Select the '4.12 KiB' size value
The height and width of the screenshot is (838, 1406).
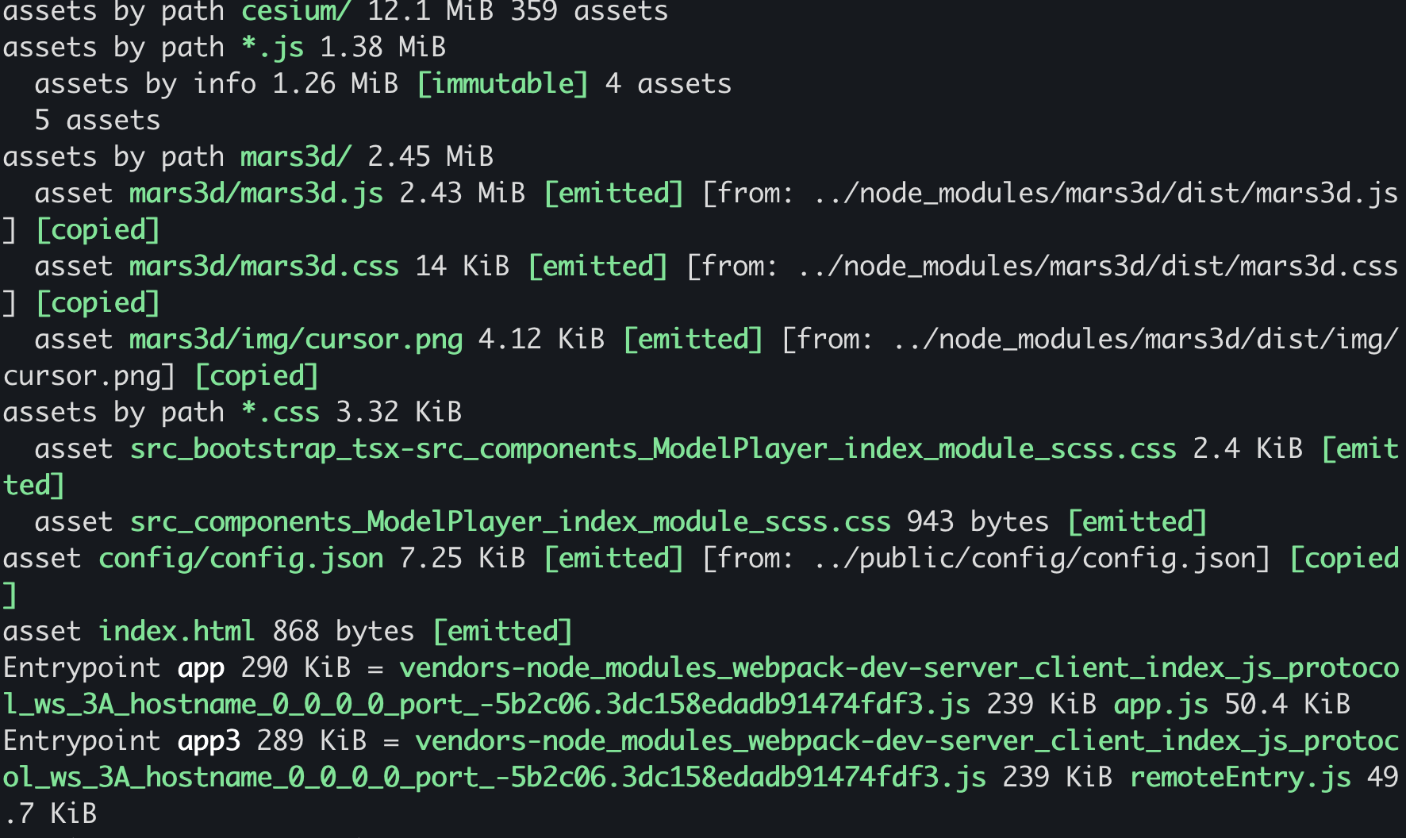[x=541, y=340]
